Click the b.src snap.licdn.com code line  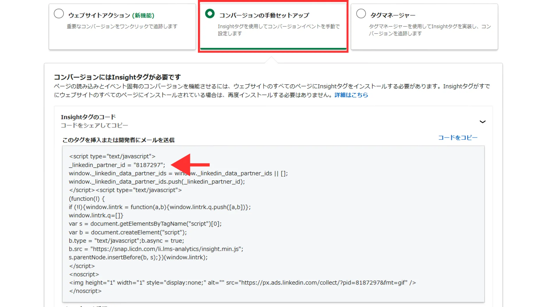[x=156, y=249]
